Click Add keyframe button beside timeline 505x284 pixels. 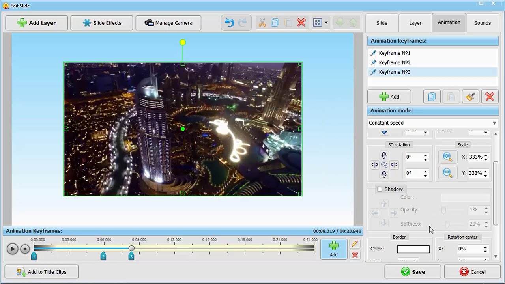click(x=334, y=249)
